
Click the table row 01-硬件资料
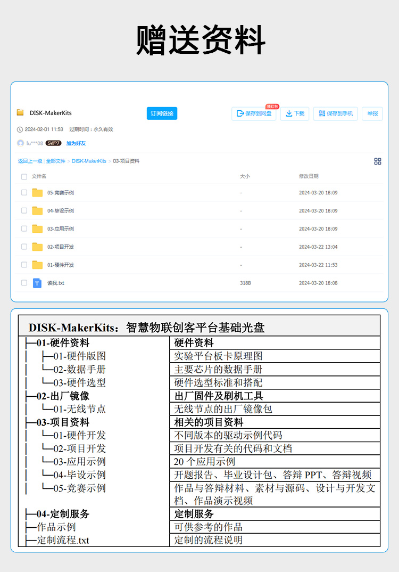tap(63, 343)
